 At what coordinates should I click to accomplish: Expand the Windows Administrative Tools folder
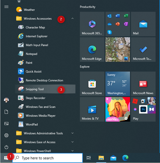72,133
